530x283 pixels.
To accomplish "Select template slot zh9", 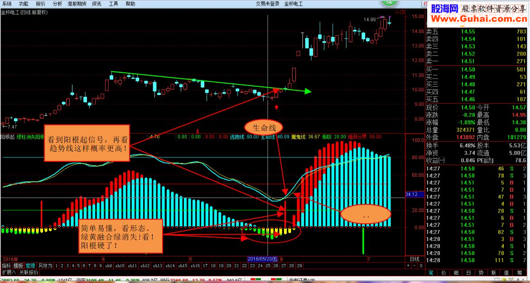I will pos(109,266).
